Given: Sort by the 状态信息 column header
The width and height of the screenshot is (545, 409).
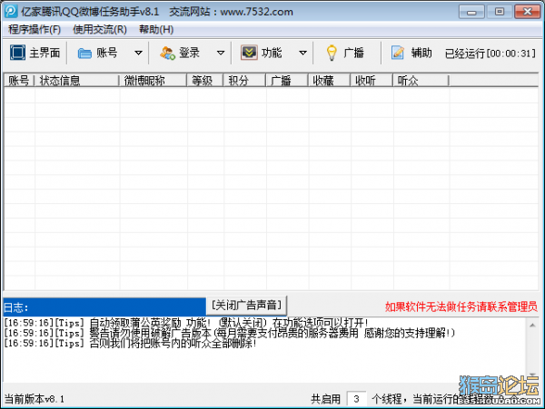Looking at the screenshot, I should pos(76,81).
